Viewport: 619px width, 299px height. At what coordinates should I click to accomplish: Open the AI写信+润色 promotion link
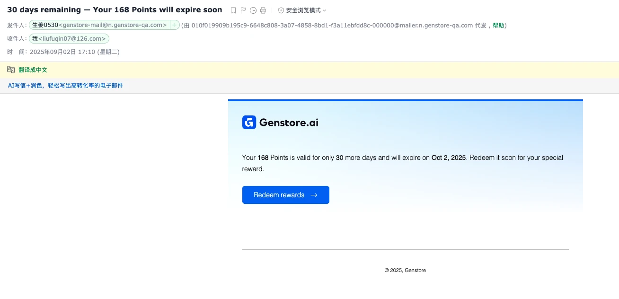point(65,86)
